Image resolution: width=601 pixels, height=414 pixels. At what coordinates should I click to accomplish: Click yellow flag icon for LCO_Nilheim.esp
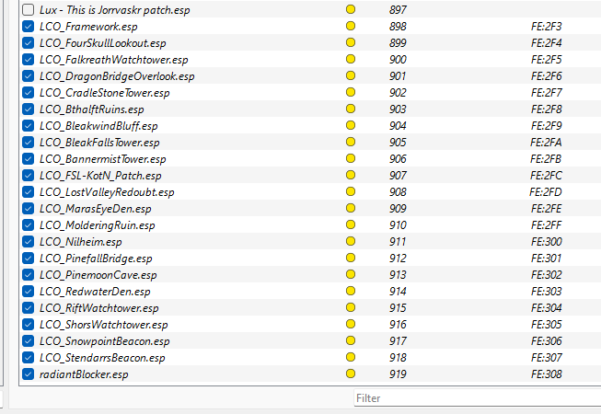[351, 241]
